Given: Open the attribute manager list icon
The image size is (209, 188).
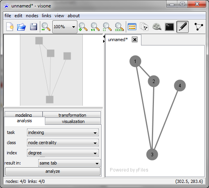Looking at the screenshot, I should tap(132, 27).
